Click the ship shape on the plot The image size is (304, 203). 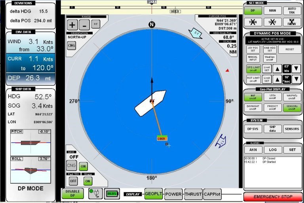150,103
